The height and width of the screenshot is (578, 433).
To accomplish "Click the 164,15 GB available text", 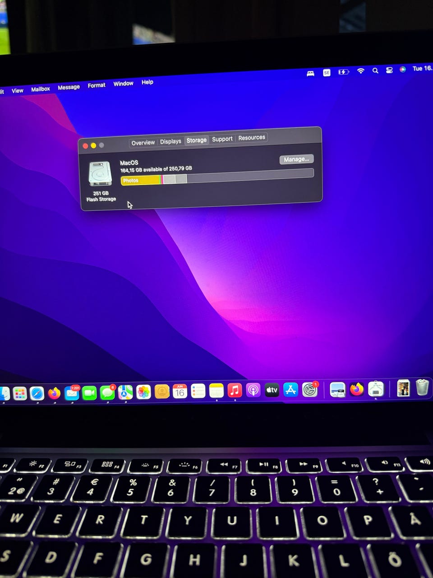I will [x=156, y=169].
